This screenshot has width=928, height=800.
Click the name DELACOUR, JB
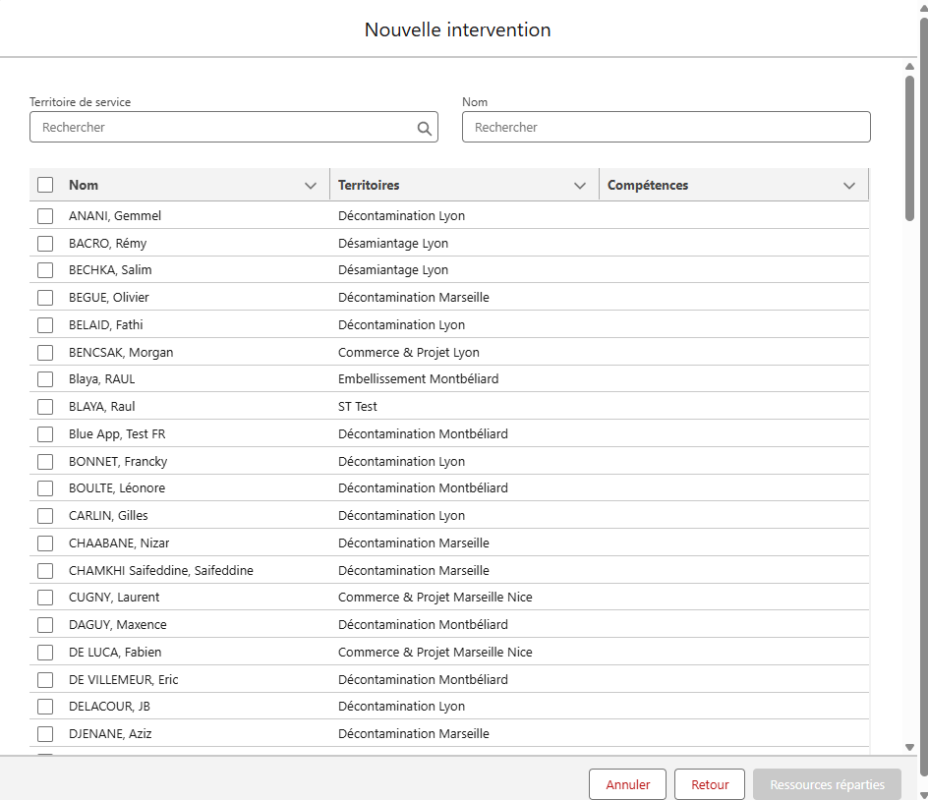(x=109, y=707)
